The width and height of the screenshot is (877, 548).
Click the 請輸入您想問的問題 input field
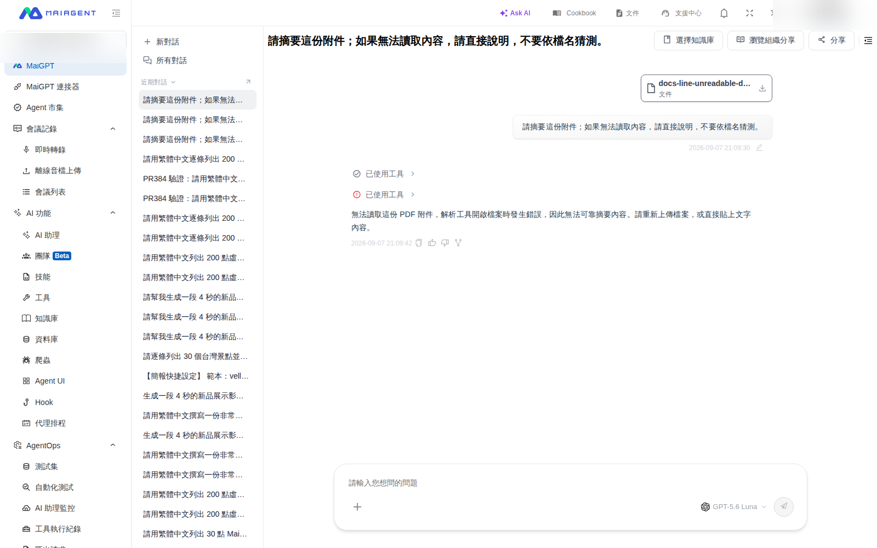tap(570, 483)
